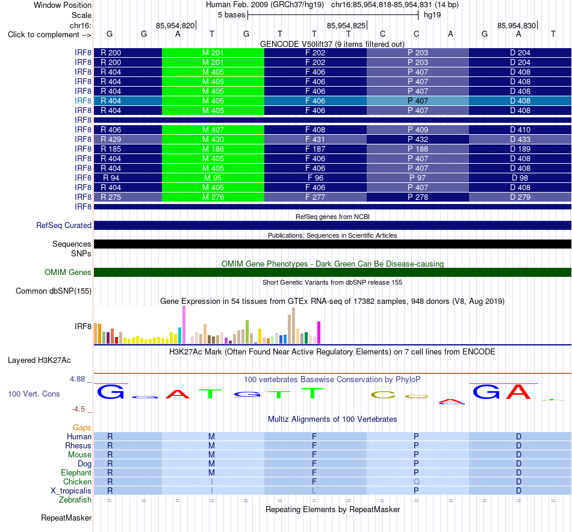Click the Q residue in Chicken row
Screen dimensions: 572x532
[416, 481]
